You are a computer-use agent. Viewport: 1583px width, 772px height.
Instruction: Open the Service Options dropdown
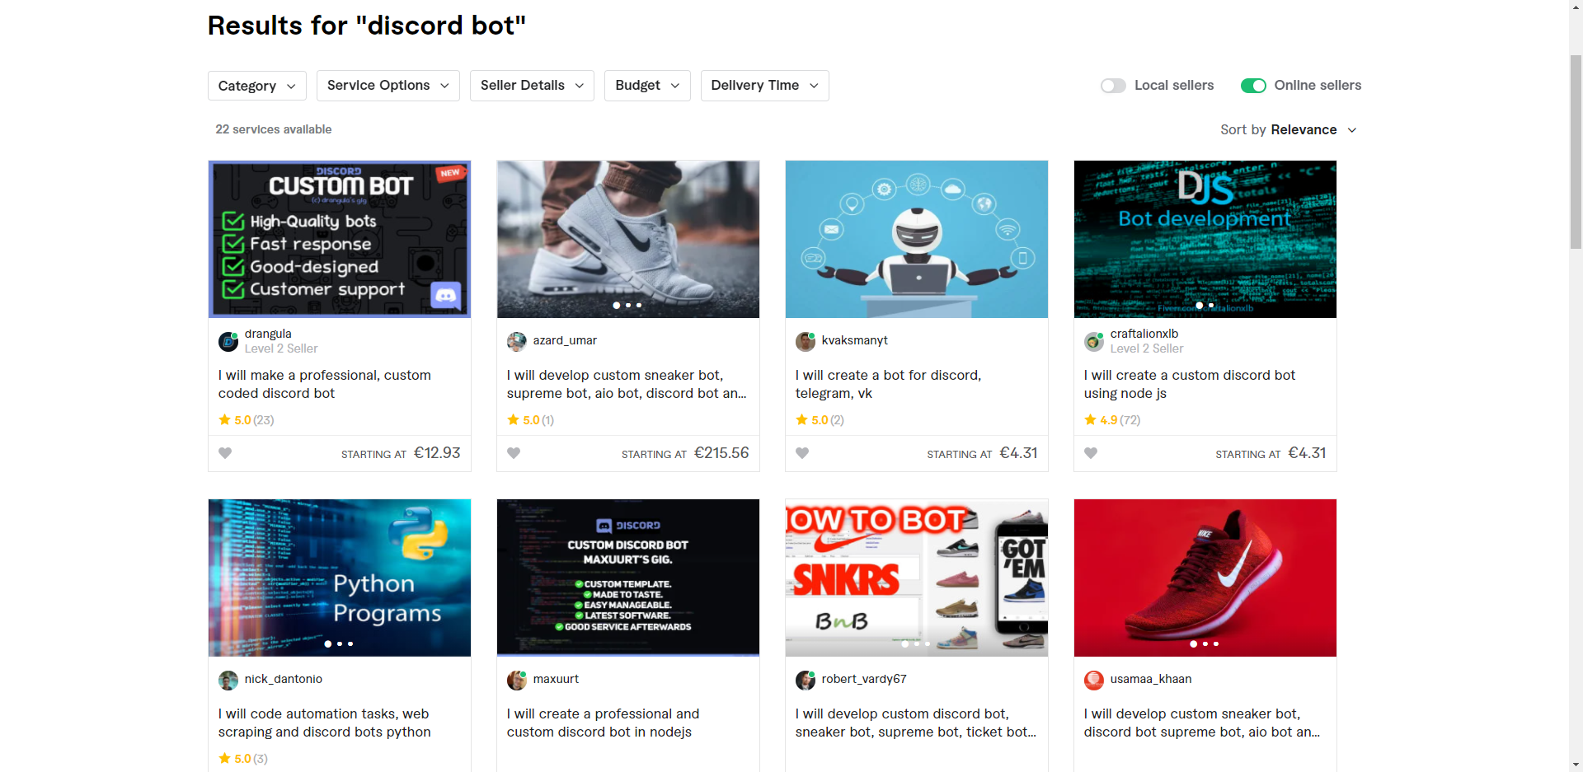(x=388, y=86)
